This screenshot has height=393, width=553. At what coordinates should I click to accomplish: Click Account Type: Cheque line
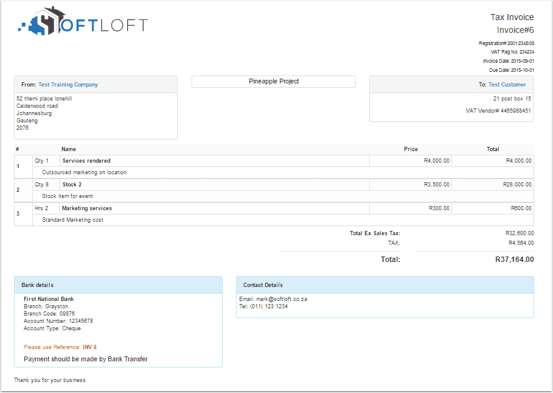tap(52, 328)
